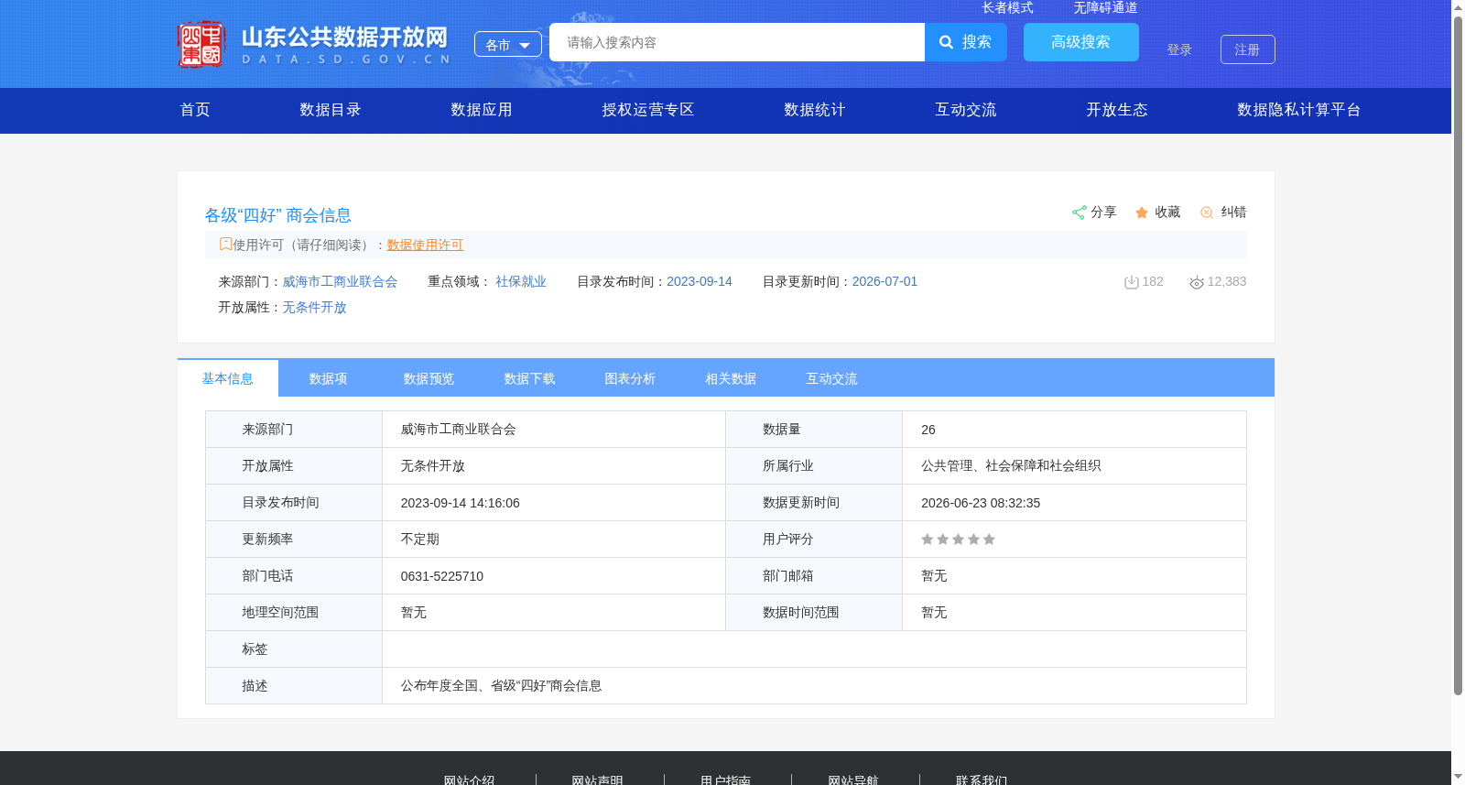Image resolution: width=1465 pixels, height=785 pixels.
Task: Open 数据统计 navigation item
Action: click(815, 110)
